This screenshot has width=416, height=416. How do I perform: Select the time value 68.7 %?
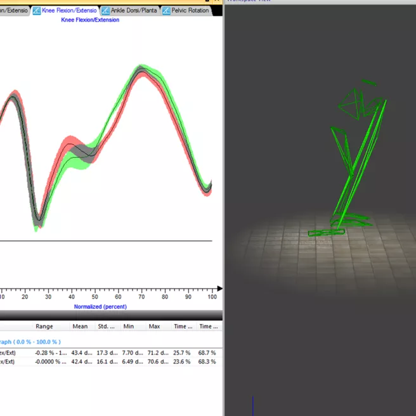[207, 353]
